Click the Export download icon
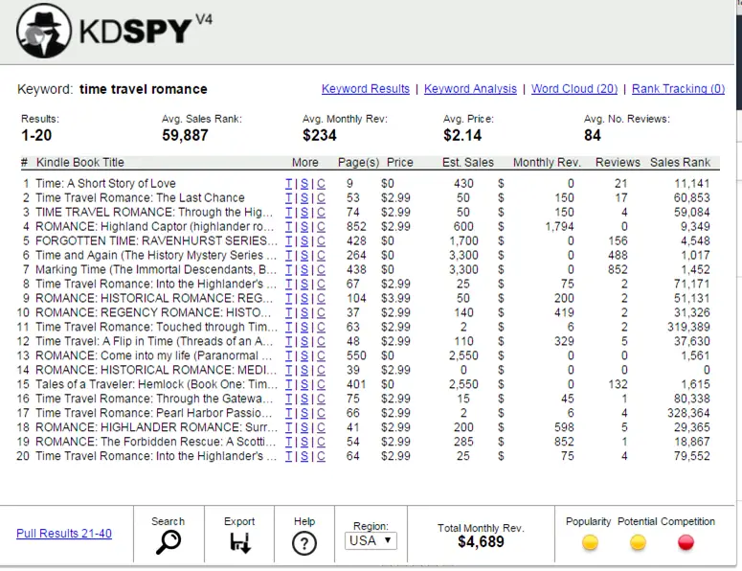Viewport: 742px width, 571px height. tap(240, 542)
